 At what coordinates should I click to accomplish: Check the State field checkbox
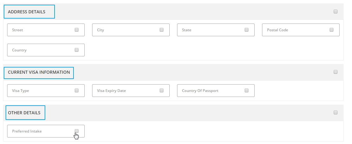point(247,30)
